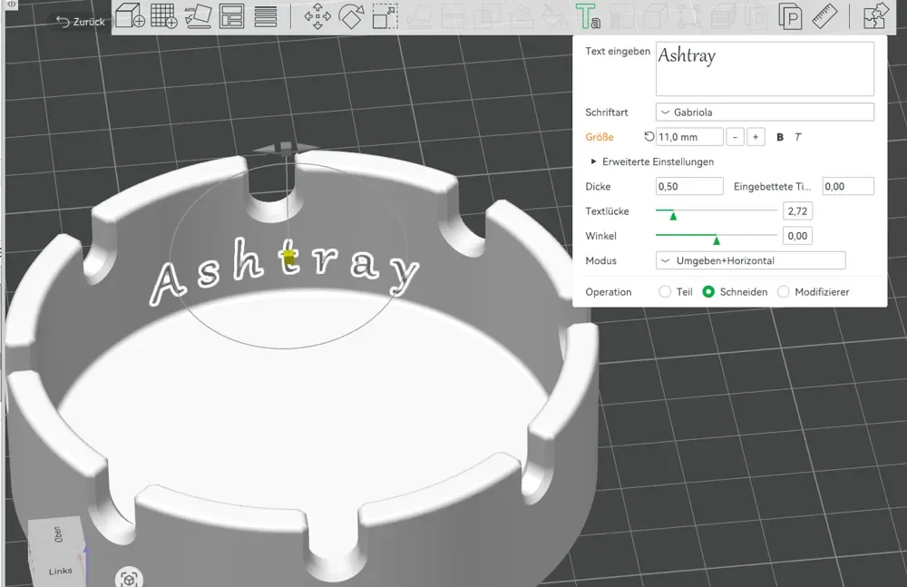Open the page icon marked with P
Image resolution: width=907 pixels, height=587 pixels.
[x=790, y=15]
